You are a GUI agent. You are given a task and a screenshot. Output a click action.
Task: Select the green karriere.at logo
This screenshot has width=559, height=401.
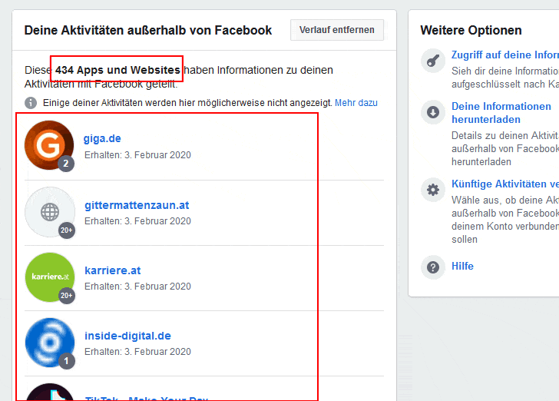[50, 277]
